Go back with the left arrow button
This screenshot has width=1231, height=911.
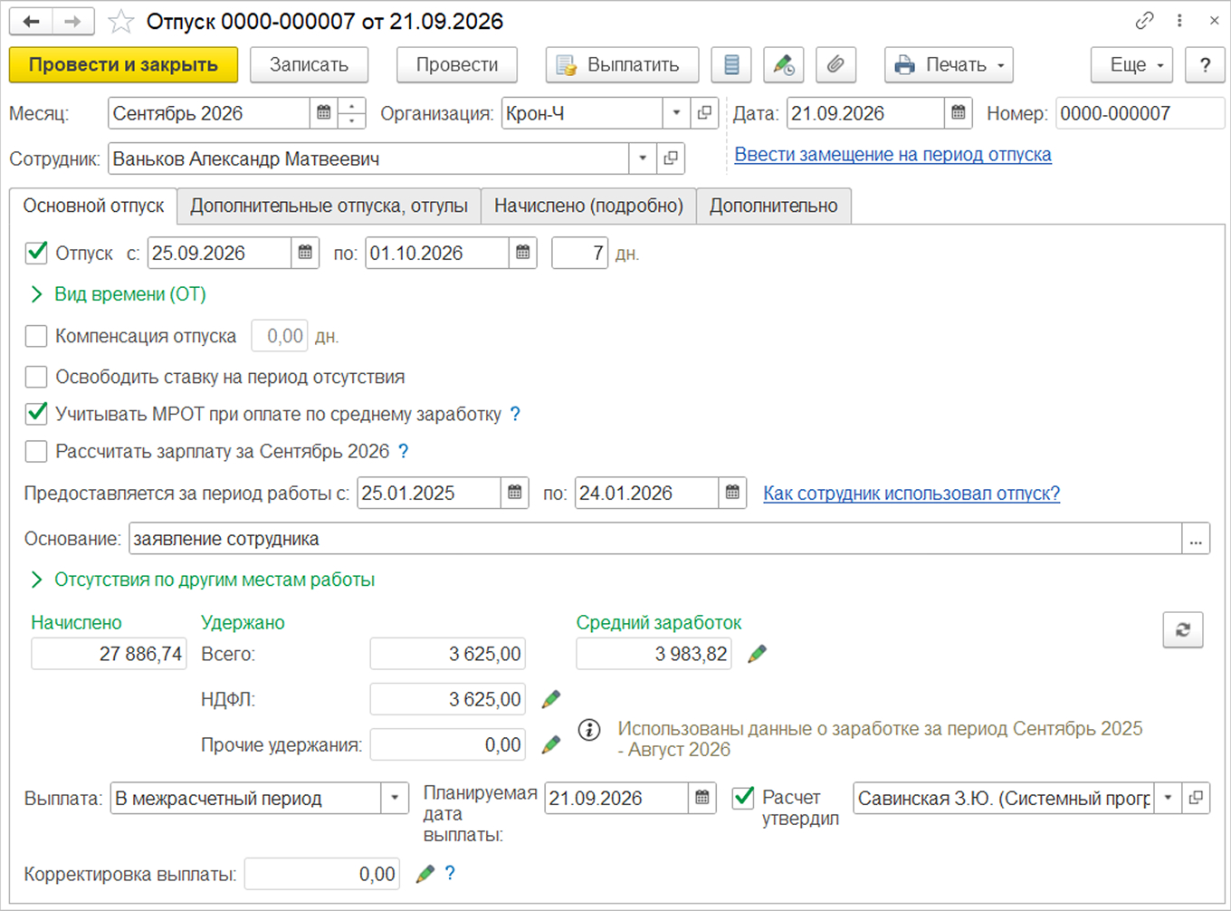[x=31, y=21]
